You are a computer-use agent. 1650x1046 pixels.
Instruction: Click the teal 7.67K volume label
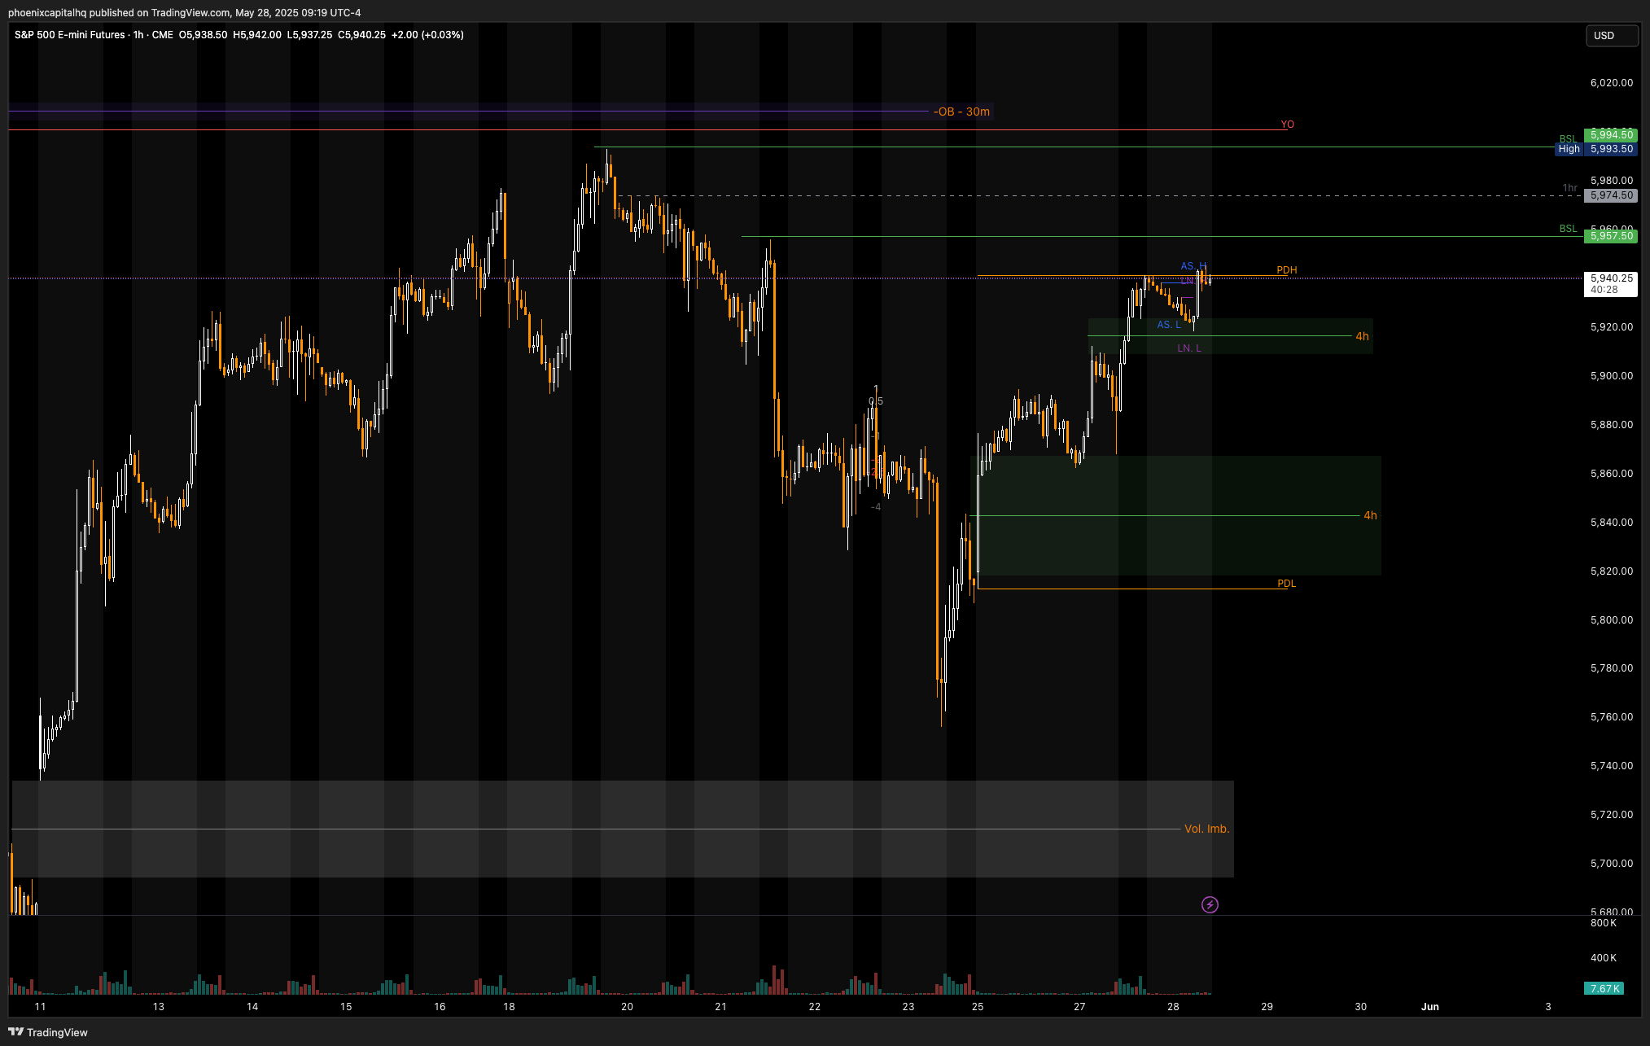(x=1604, y=988)
